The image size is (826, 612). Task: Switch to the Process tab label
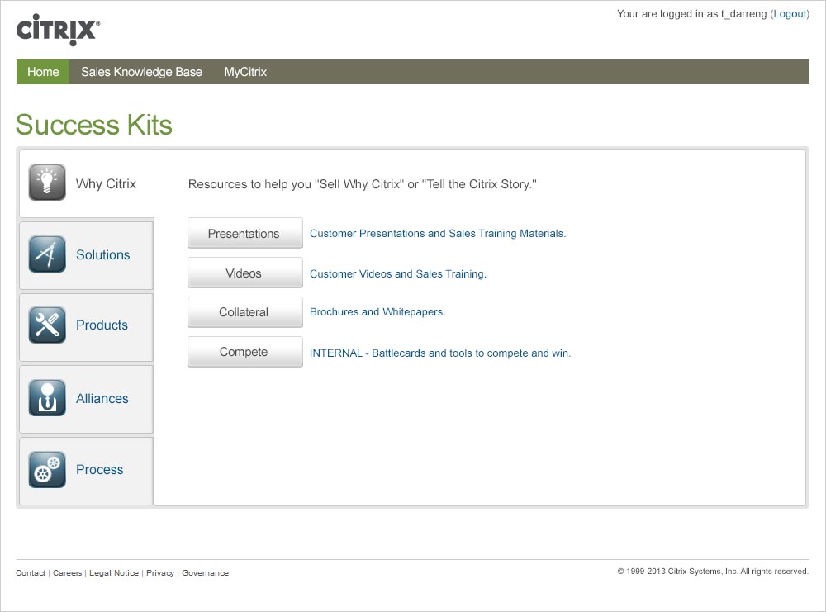100,469
